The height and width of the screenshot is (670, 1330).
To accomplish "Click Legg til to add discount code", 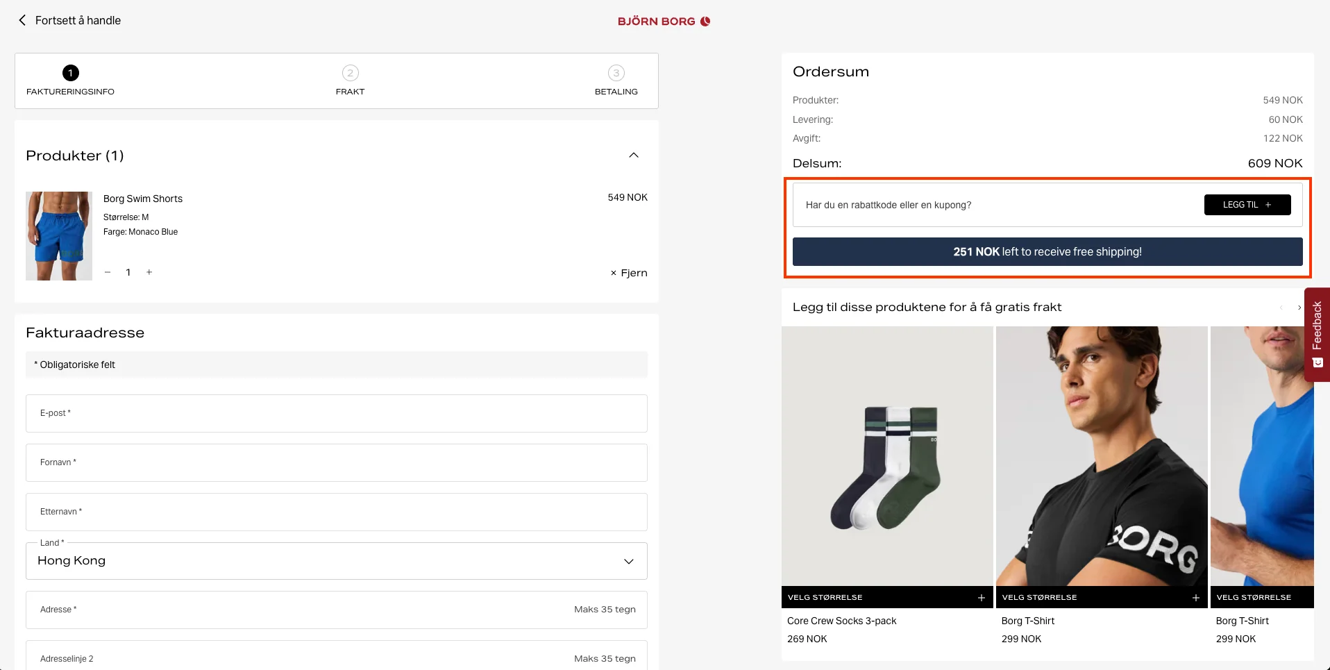I will tap(1247, 205).
